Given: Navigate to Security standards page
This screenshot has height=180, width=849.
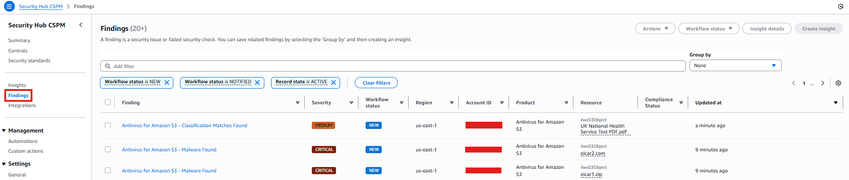Looking at the screenshot, I should pos(29,60).
